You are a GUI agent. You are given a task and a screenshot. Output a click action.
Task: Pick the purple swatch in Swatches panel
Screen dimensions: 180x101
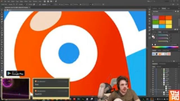156,18
